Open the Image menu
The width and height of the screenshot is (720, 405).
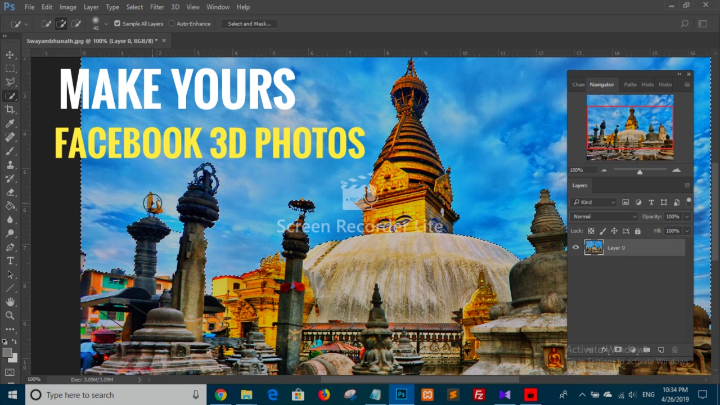67,7
